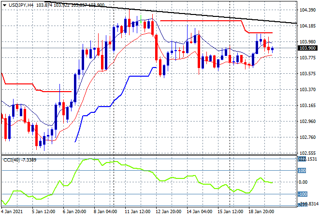Click the 103.980 price scale value
Viewport: 319px width, 217px height.
308,41
